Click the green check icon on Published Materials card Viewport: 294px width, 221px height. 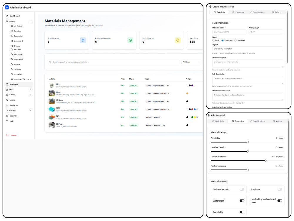coord(130,40)
